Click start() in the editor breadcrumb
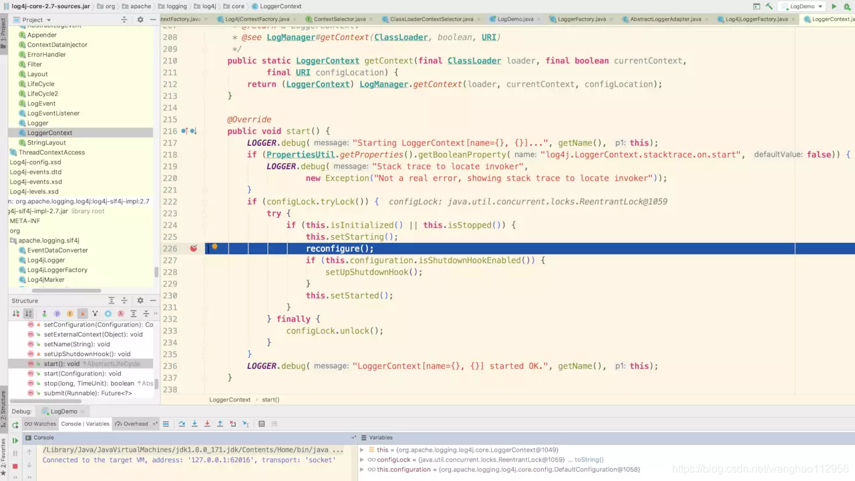Image resolution: width=855 pixels, height=481 pixels. pos(271,399)
